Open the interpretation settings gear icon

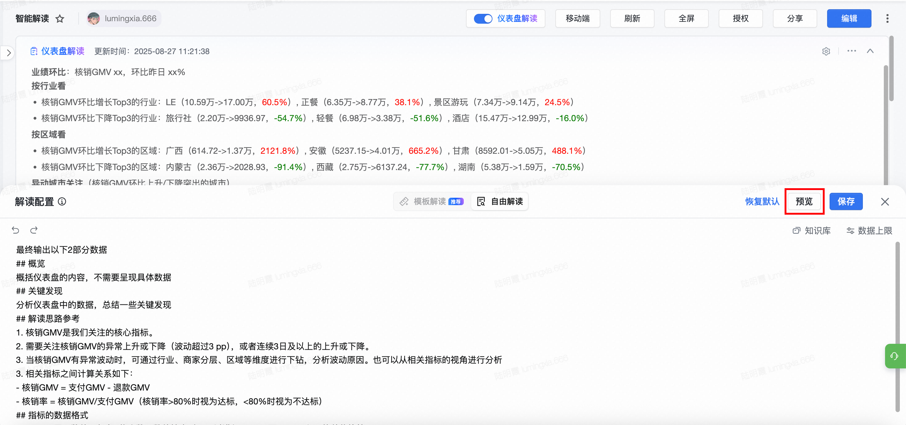[826, 52]
